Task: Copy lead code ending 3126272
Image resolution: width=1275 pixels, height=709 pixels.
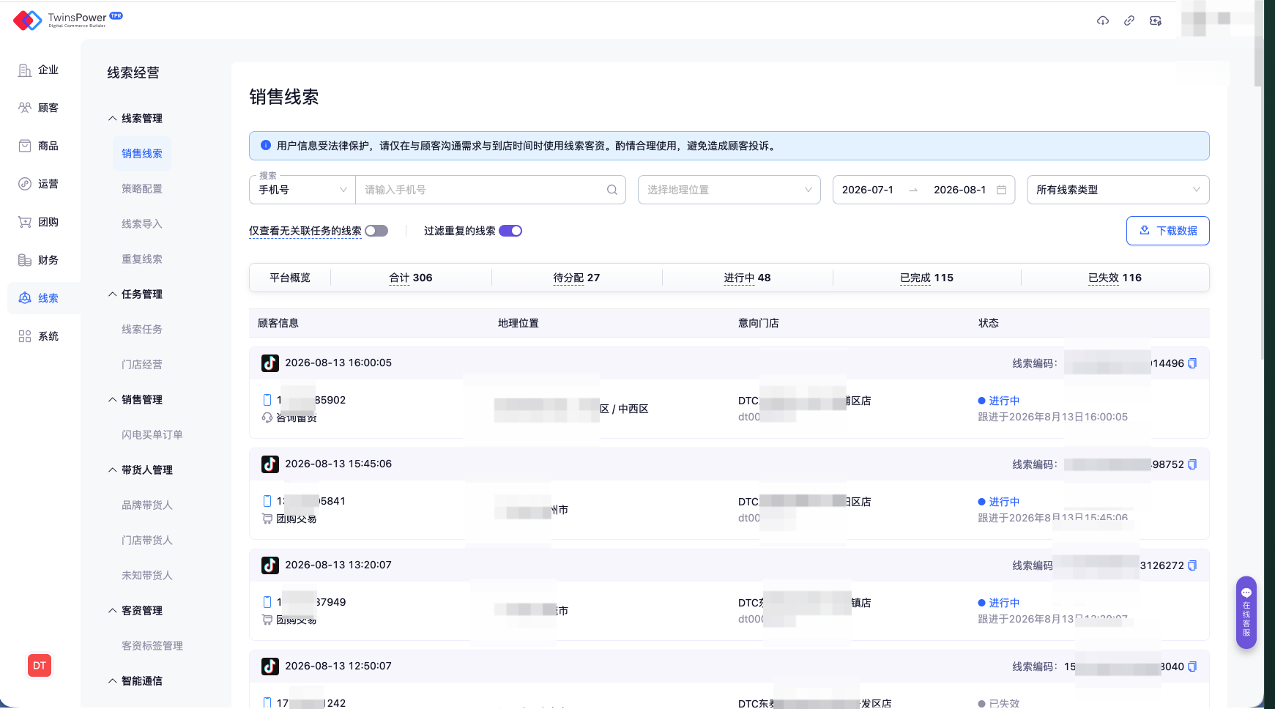Action: (x=1192, y=565)
